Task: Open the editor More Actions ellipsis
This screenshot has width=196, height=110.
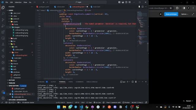Action: point(146,7)
